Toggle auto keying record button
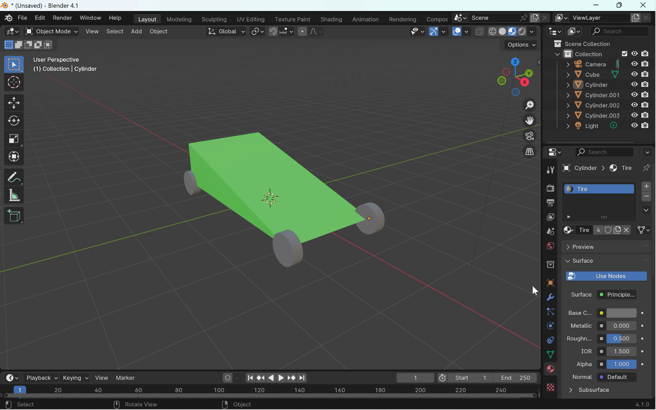656x410 pixels. point(228,378)
